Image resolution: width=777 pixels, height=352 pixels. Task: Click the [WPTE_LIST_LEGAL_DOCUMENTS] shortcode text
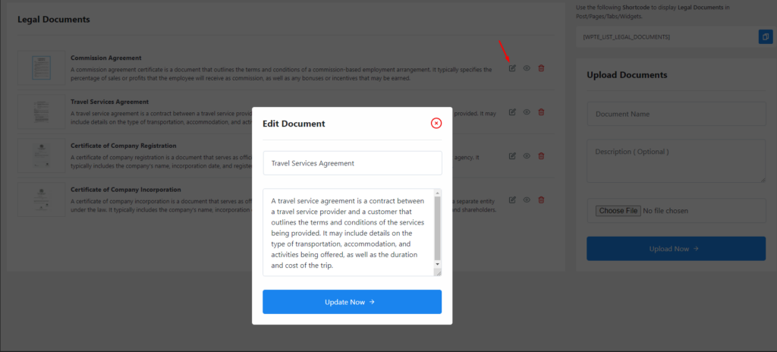(x=626, y=37)
